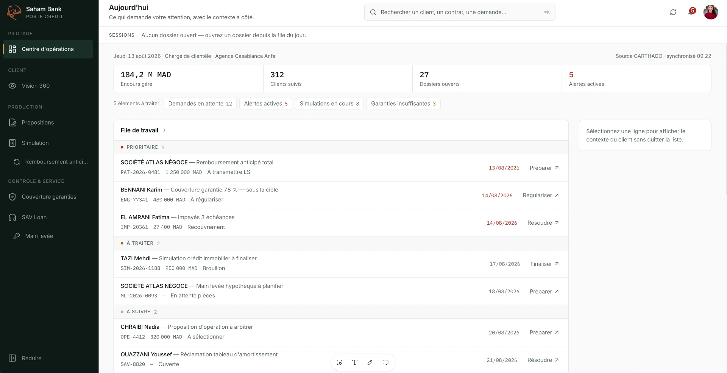Select the TAZI Mehdi simulation row title
The height and width of the screenshot is (373, 727).
(189, 258)
